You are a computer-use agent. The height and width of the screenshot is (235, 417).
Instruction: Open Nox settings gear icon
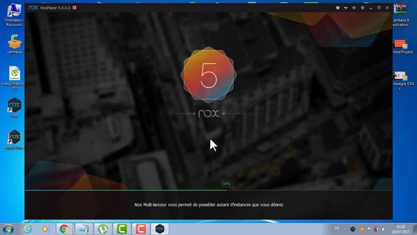point(362,8)
